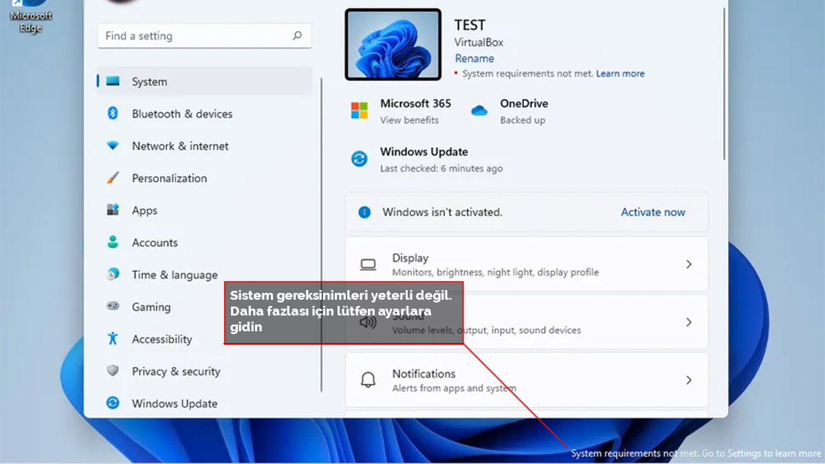Click the Accessibility label in sidebar
This screenshot has height=464, width=825.
[162, 340]
